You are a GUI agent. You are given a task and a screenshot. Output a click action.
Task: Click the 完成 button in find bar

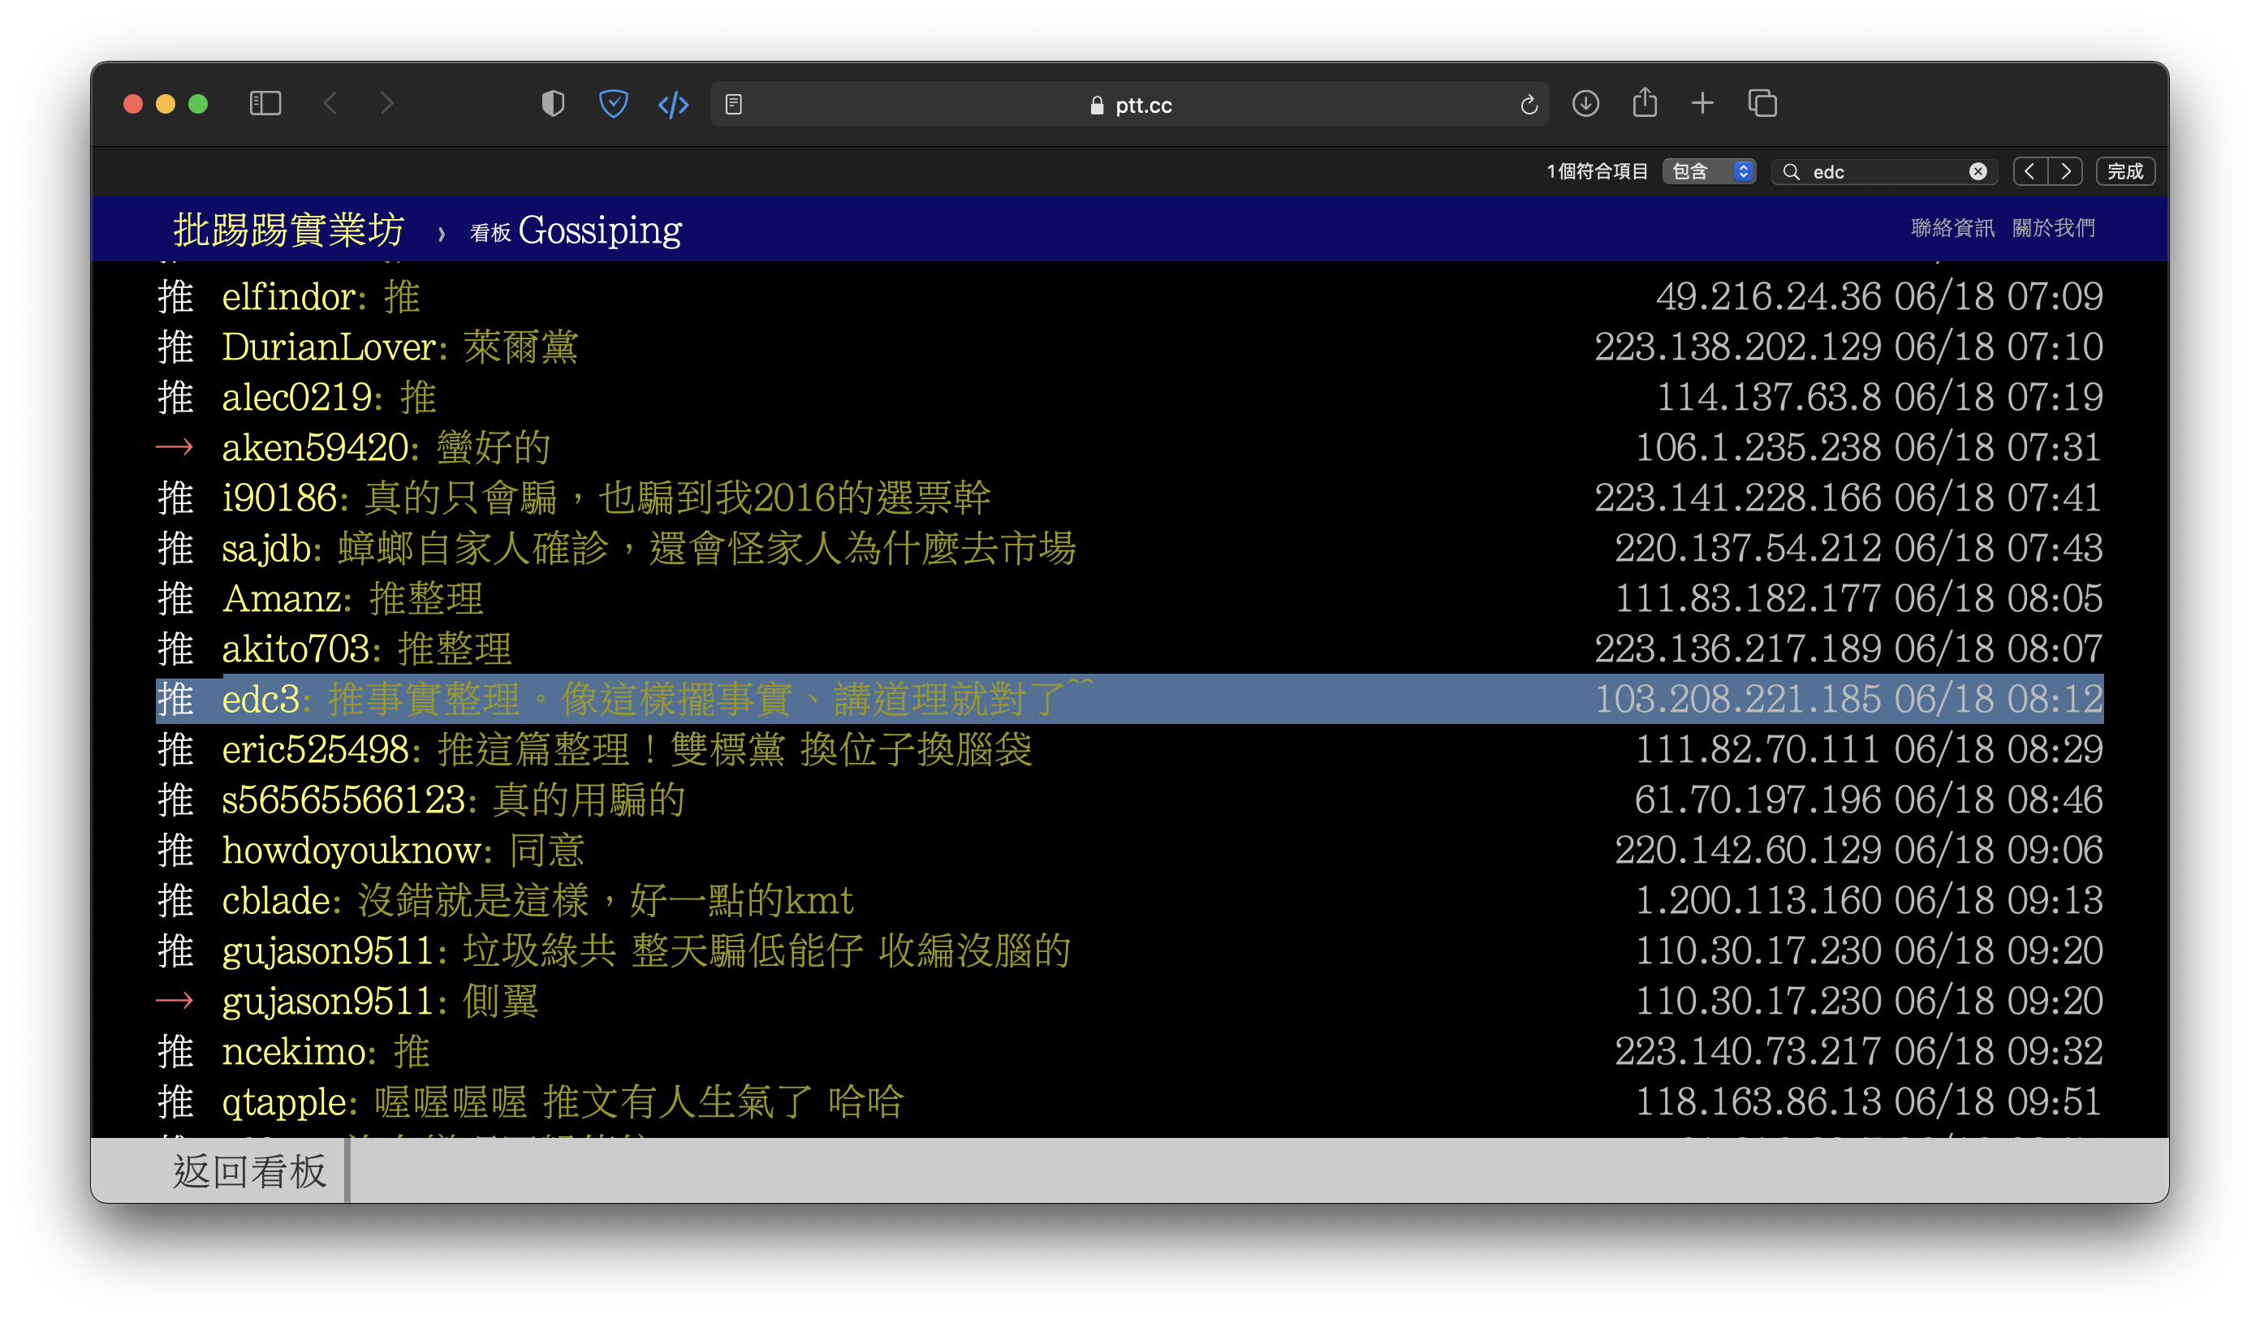(x=2124, y=171)
